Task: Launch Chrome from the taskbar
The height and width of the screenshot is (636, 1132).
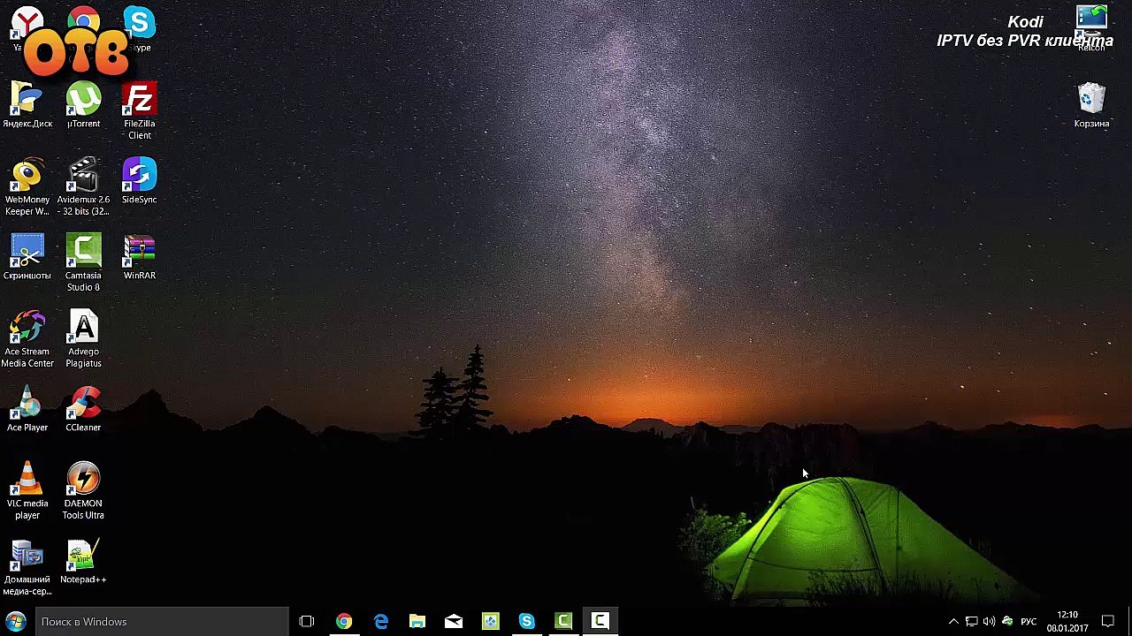Action: tap(344, 622)
